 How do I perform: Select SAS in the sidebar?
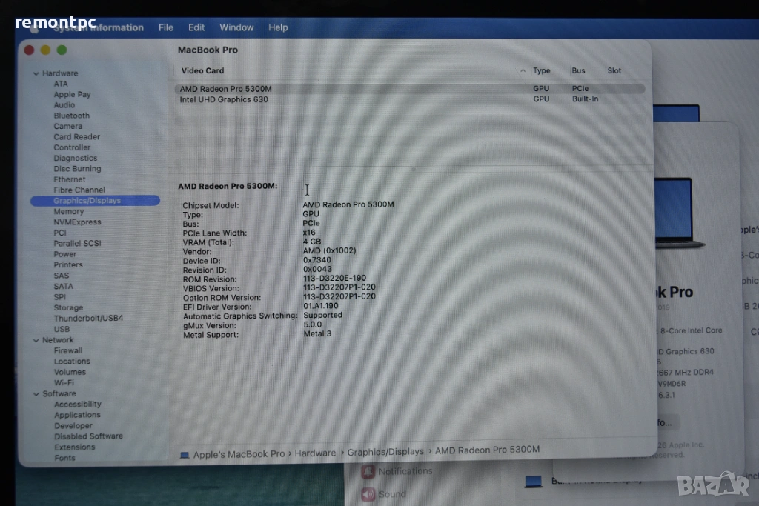[x=61, y=276]
